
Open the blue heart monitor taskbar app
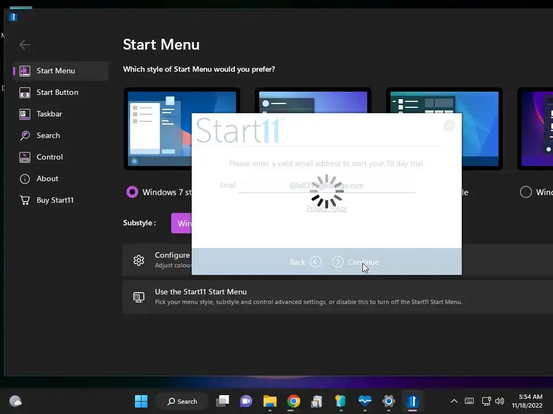(x=365, y=401)
